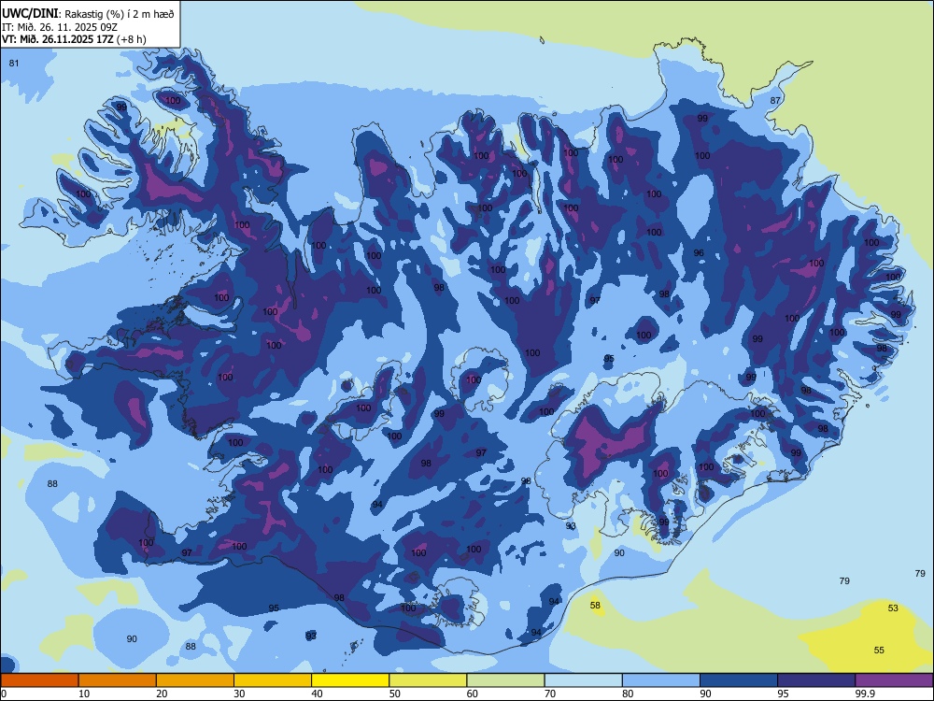Select the 90–95 dark blue legend swatch
This screenshot has width=934, height=701.
(x=739, y=680)
